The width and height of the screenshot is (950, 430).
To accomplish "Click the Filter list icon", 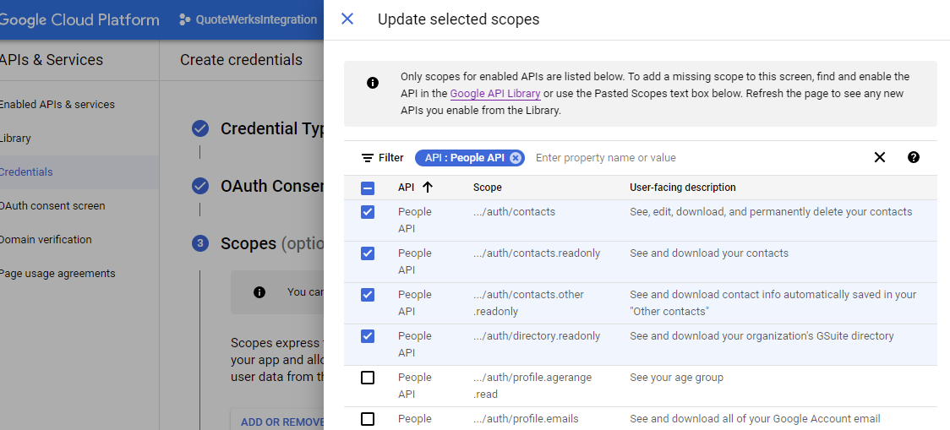I will [x=368, y=158].
